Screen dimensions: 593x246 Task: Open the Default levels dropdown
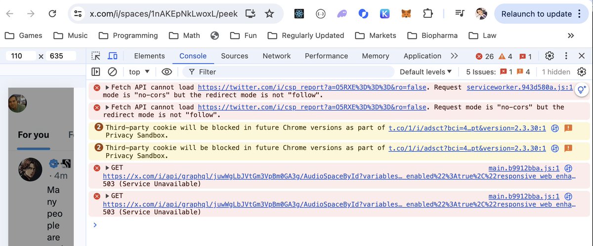425,72
